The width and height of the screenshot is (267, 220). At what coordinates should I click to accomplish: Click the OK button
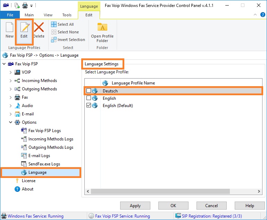(x=173, y=206)
